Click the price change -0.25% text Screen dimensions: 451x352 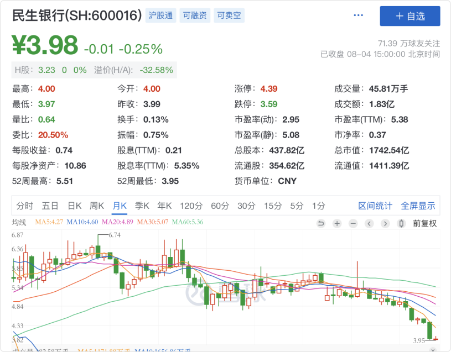click(x=141, y=49)
